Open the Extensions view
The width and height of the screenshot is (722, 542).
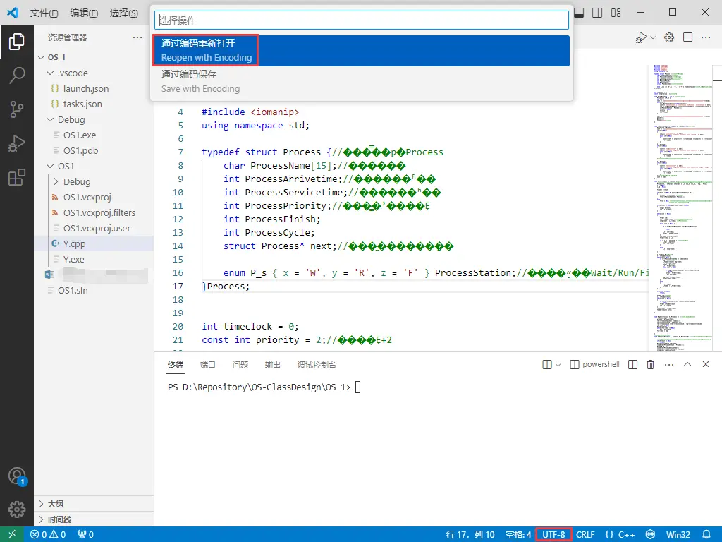(17, 177)
